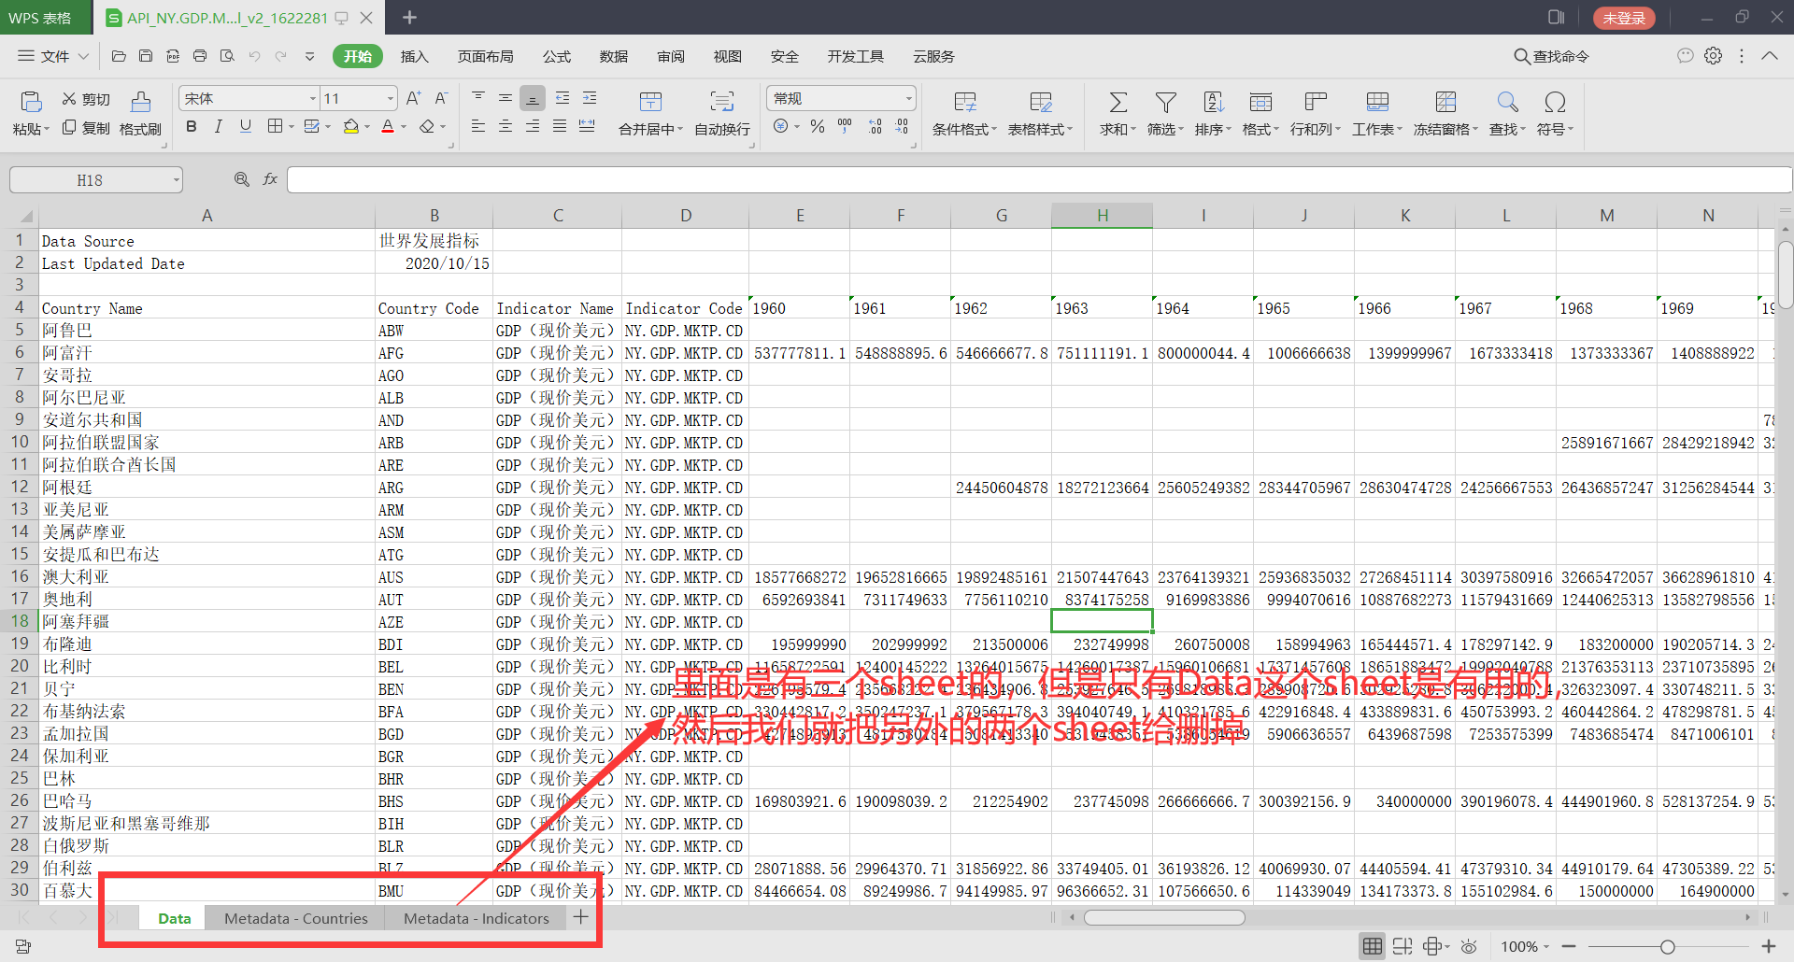Screen dimensions: 1794x962
Task: Click the decrease indent icon
Action: (x=562, y=97)
